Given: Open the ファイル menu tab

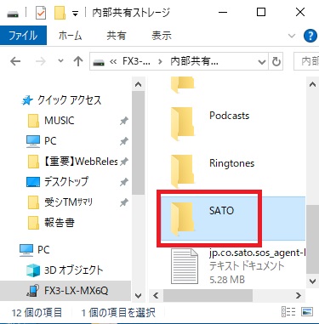Looking at the screenshot, I should pyautogui.click(x=23, y=36).
